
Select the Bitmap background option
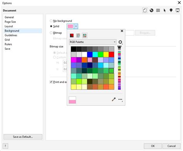pyautogui.click(x=56, y=33)
